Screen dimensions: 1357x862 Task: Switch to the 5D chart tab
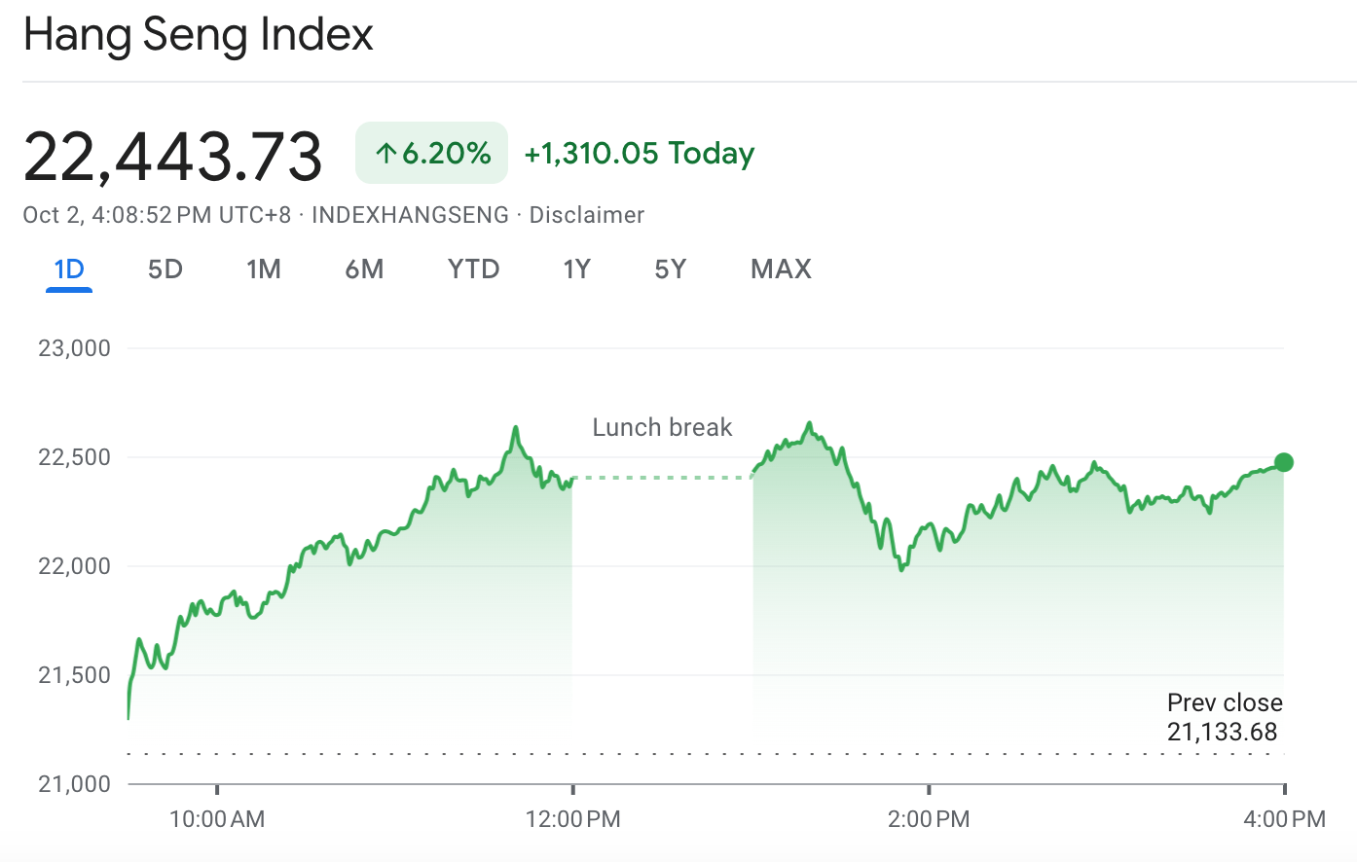tap(165, 269)
